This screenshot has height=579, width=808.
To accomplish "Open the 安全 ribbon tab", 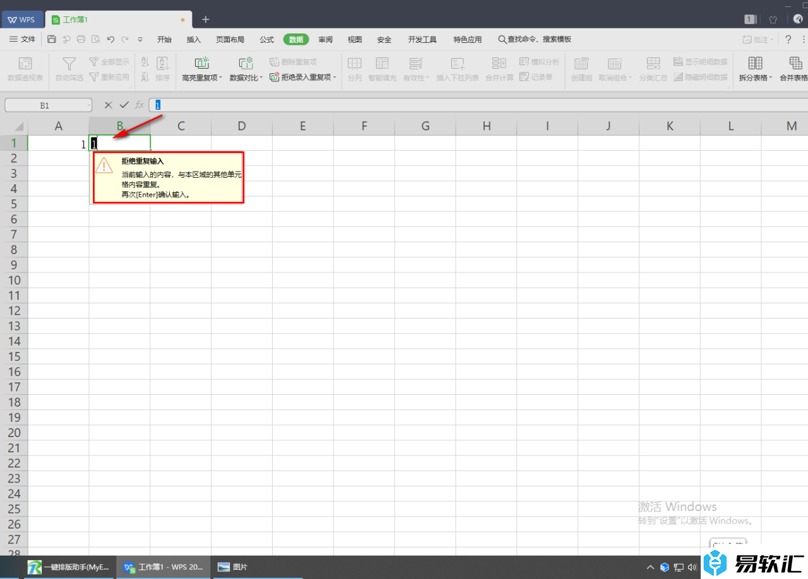I will (x=384, y=39).
